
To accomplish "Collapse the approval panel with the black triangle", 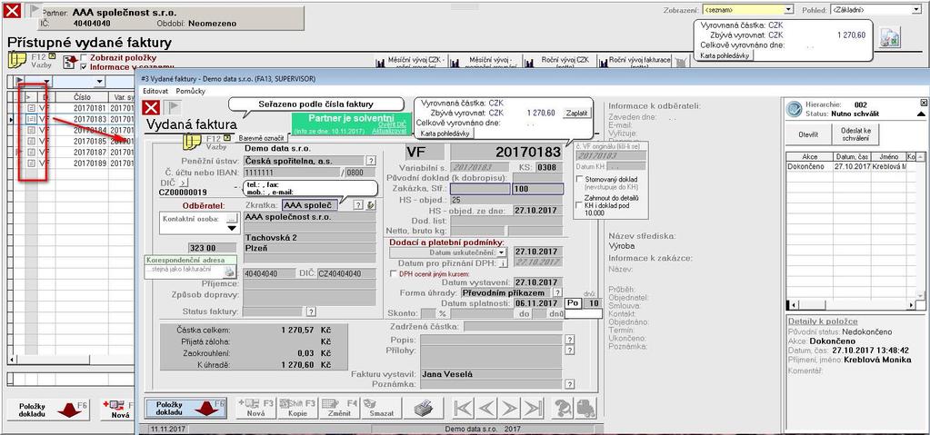I will (x=922, y=114).
